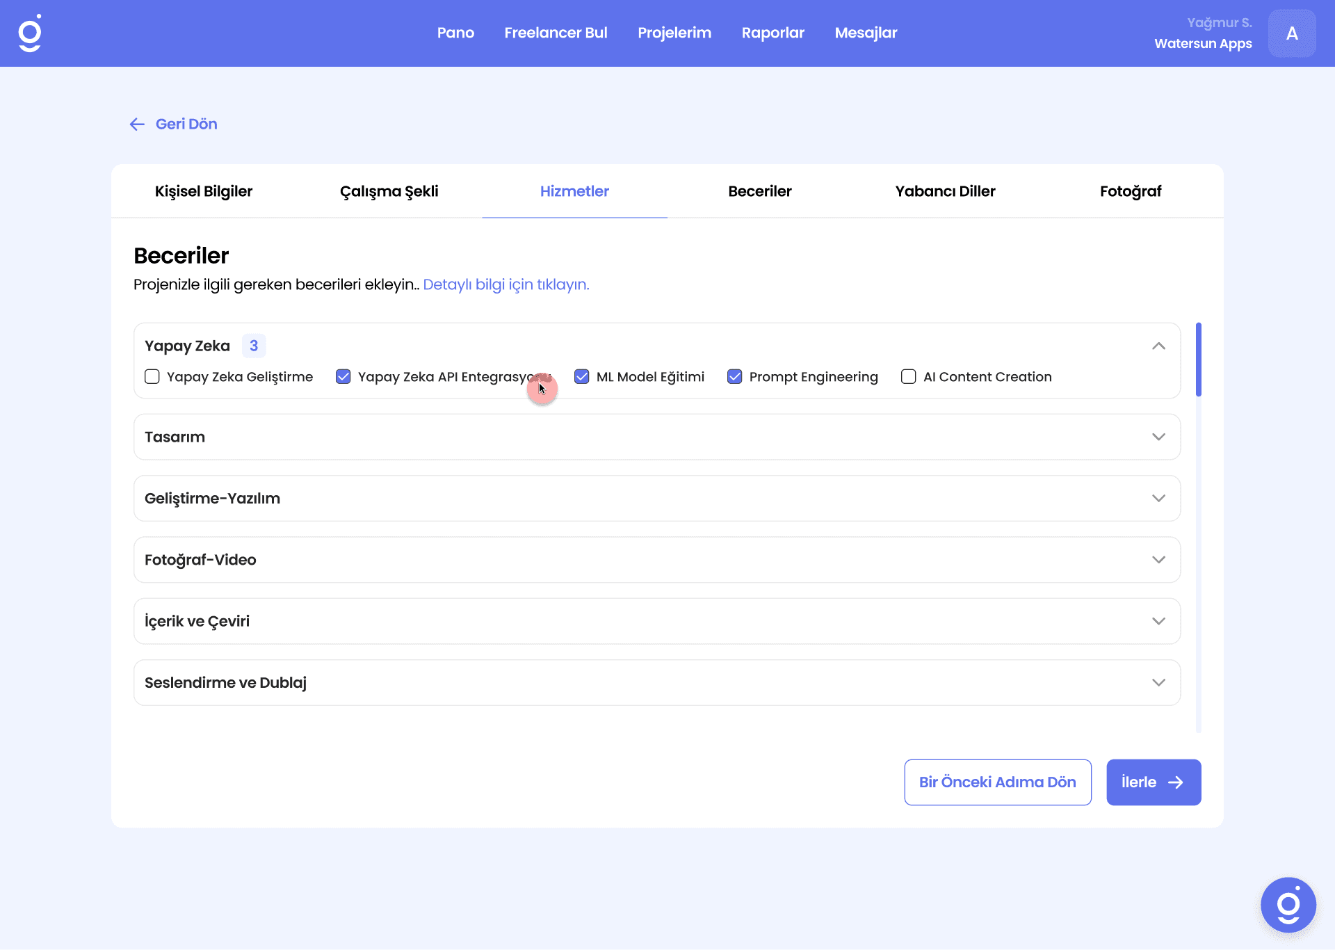
Task: Check the Yapay Zeka Geliştirme checkbox
Action: tap(152, 377)
